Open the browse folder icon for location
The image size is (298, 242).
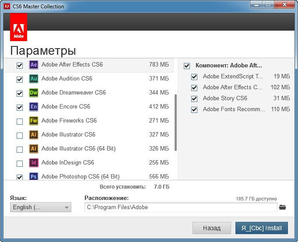(x=282, y=207)
